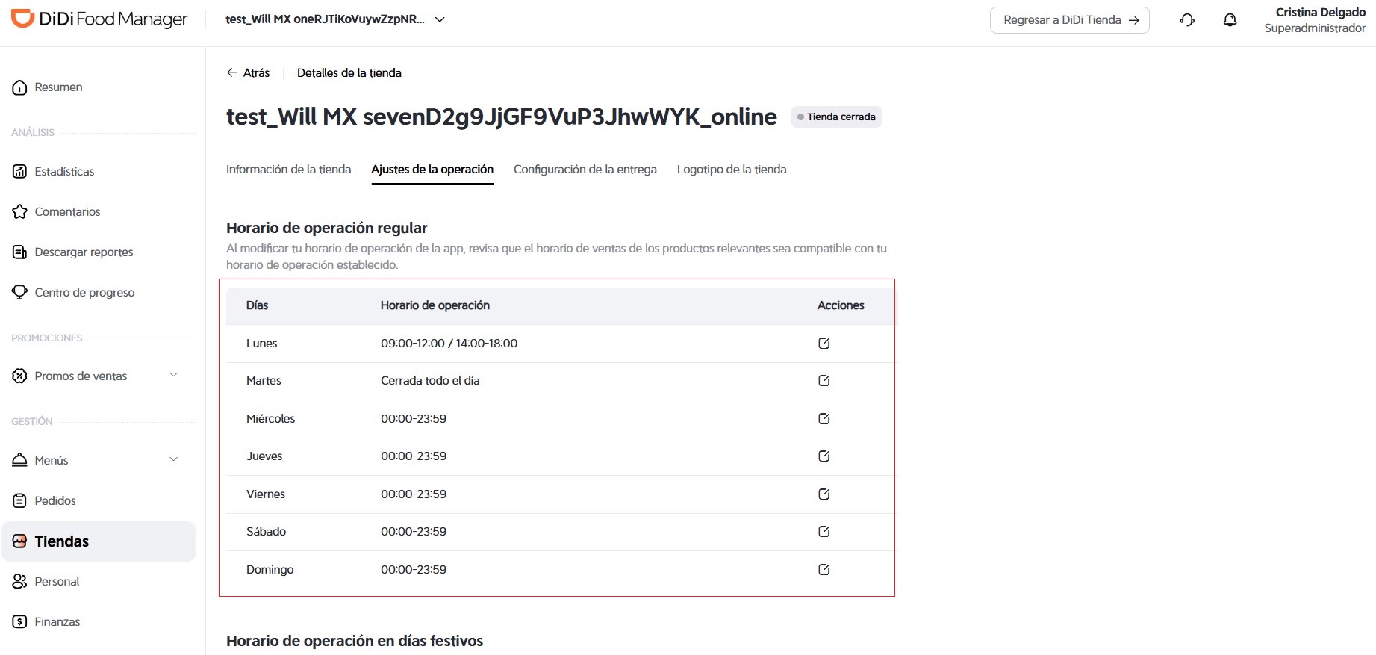1376x655 pixels.
Task: Click Lunes hours 09:00-12:00 / 14:00-18:00
Action: 449,344
